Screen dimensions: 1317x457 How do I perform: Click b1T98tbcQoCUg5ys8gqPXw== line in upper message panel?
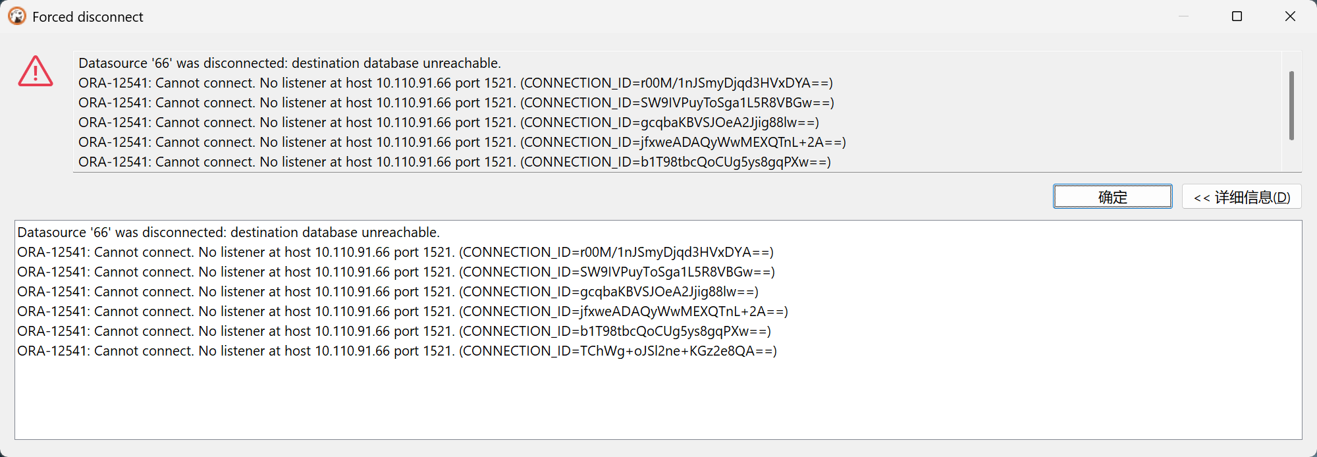[x=454, y=162]
